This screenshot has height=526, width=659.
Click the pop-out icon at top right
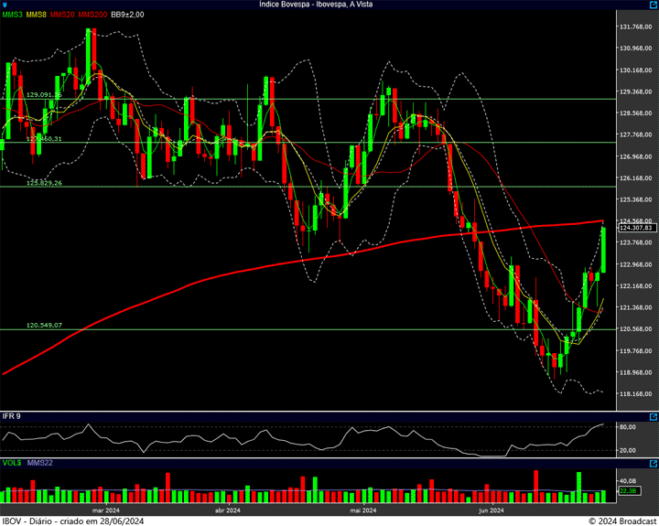click(652, 5)
